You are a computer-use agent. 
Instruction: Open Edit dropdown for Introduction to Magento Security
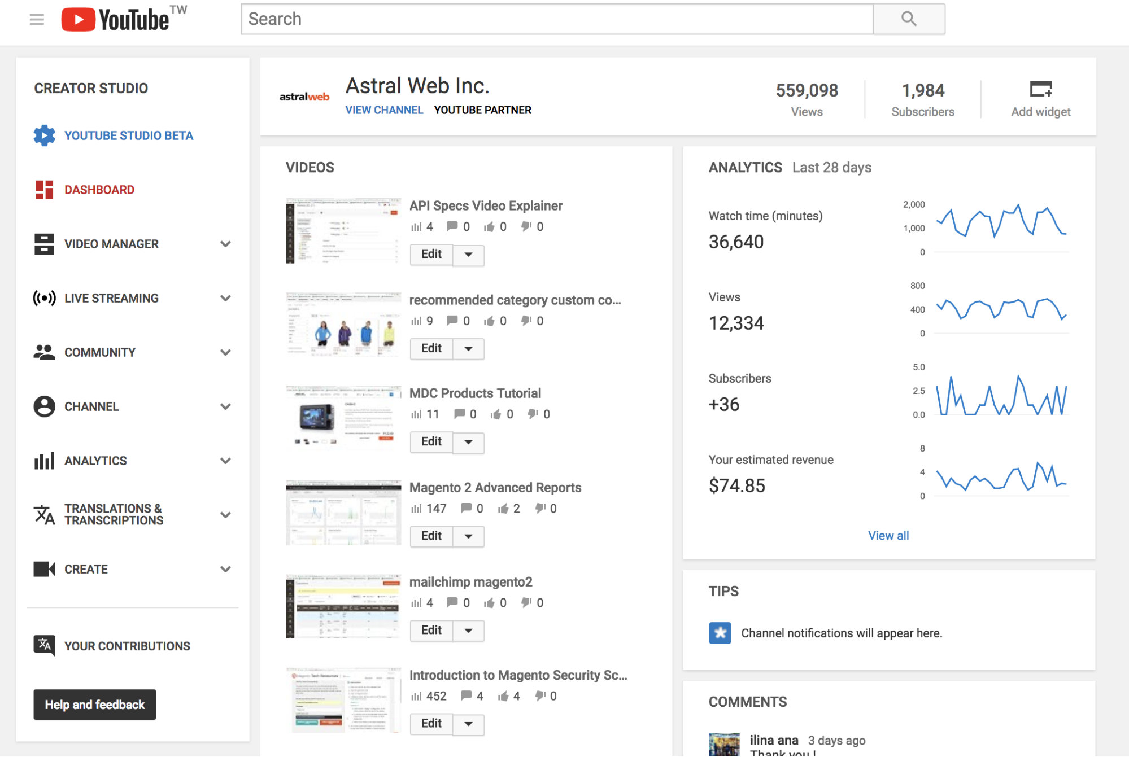pyautogui.click(x=469, y=724)
